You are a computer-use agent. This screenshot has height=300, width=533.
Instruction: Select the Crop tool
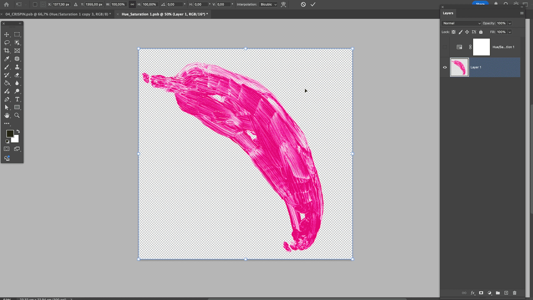7,51
